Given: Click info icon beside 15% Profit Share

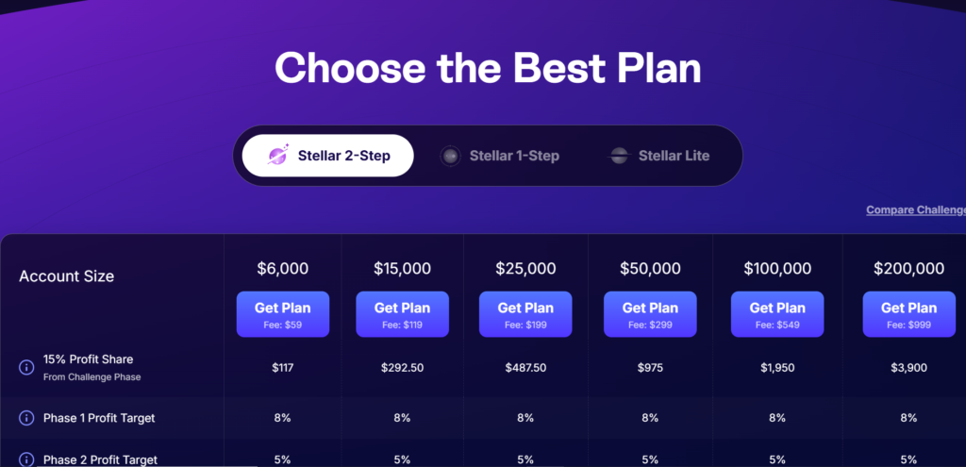Looking at the screenshot, I should [26, 368].
